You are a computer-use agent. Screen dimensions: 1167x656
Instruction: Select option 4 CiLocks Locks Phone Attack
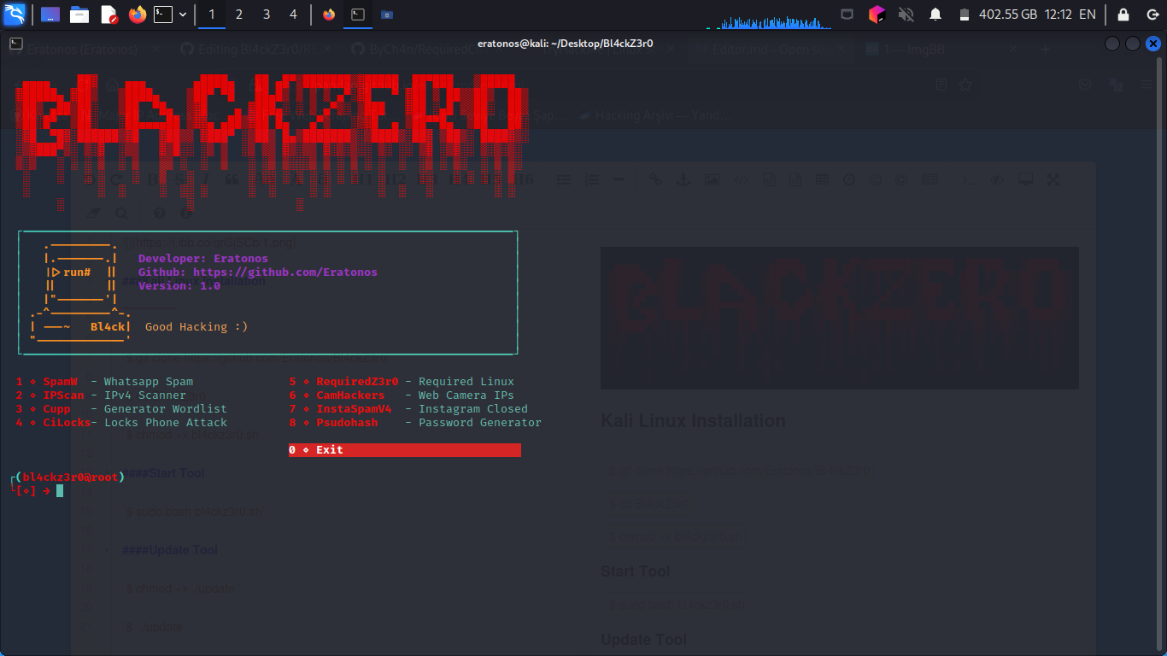click(x=121, y=423)
